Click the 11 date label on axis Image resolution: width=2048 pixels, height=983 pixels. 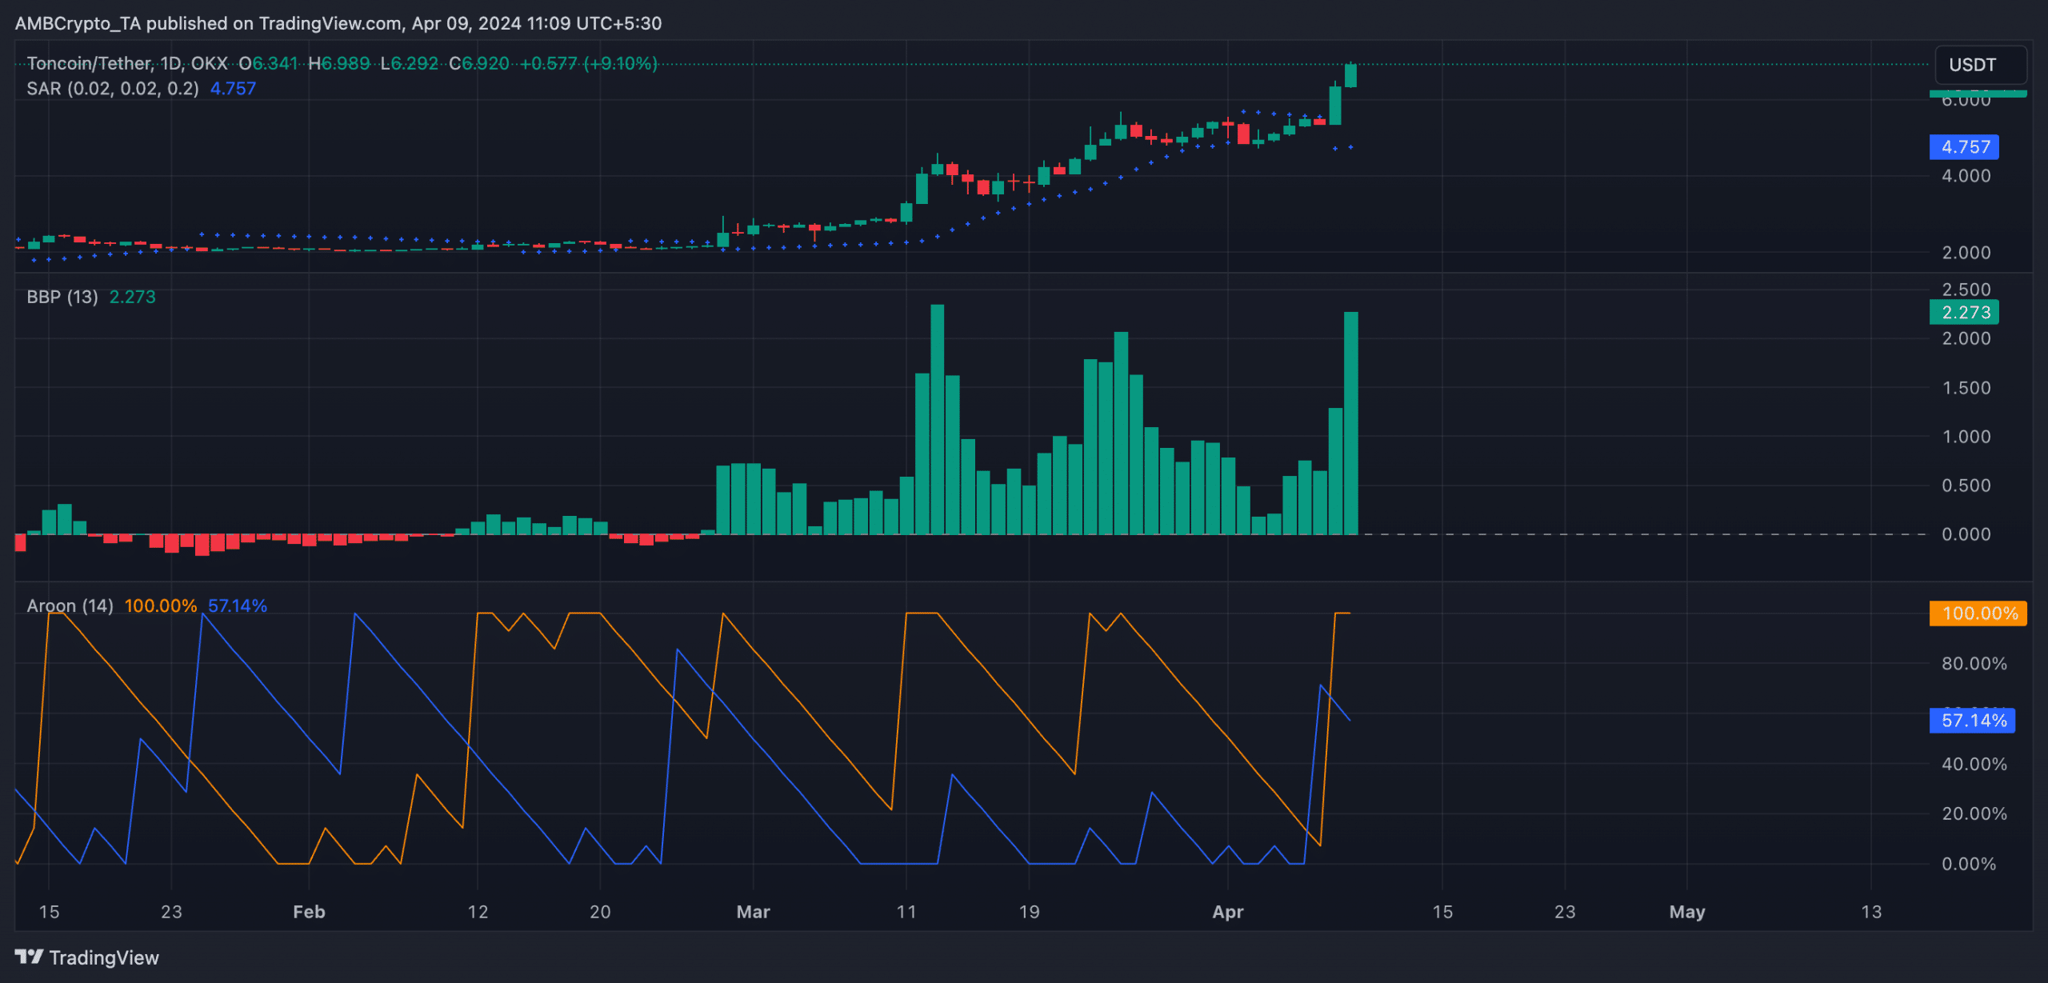[x=906, y=912]
